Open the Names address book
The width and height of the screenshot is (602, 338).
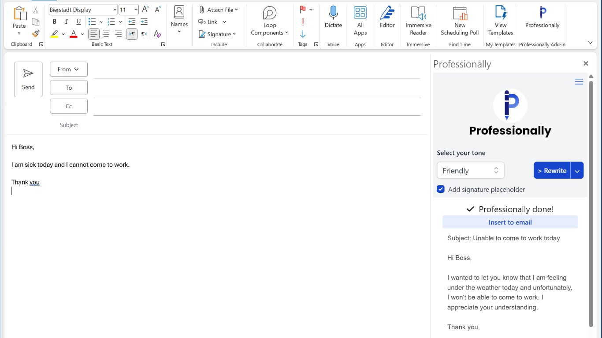pos(179,19)
